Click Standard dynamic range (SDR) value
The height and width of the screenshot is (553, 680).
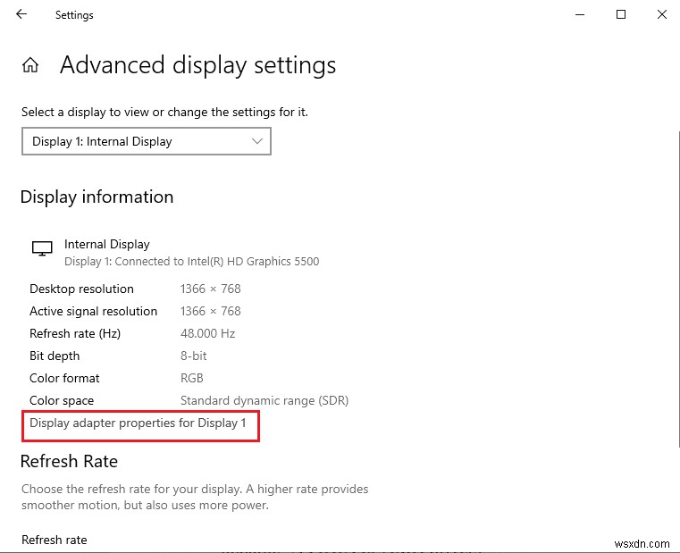click(264, 401)
